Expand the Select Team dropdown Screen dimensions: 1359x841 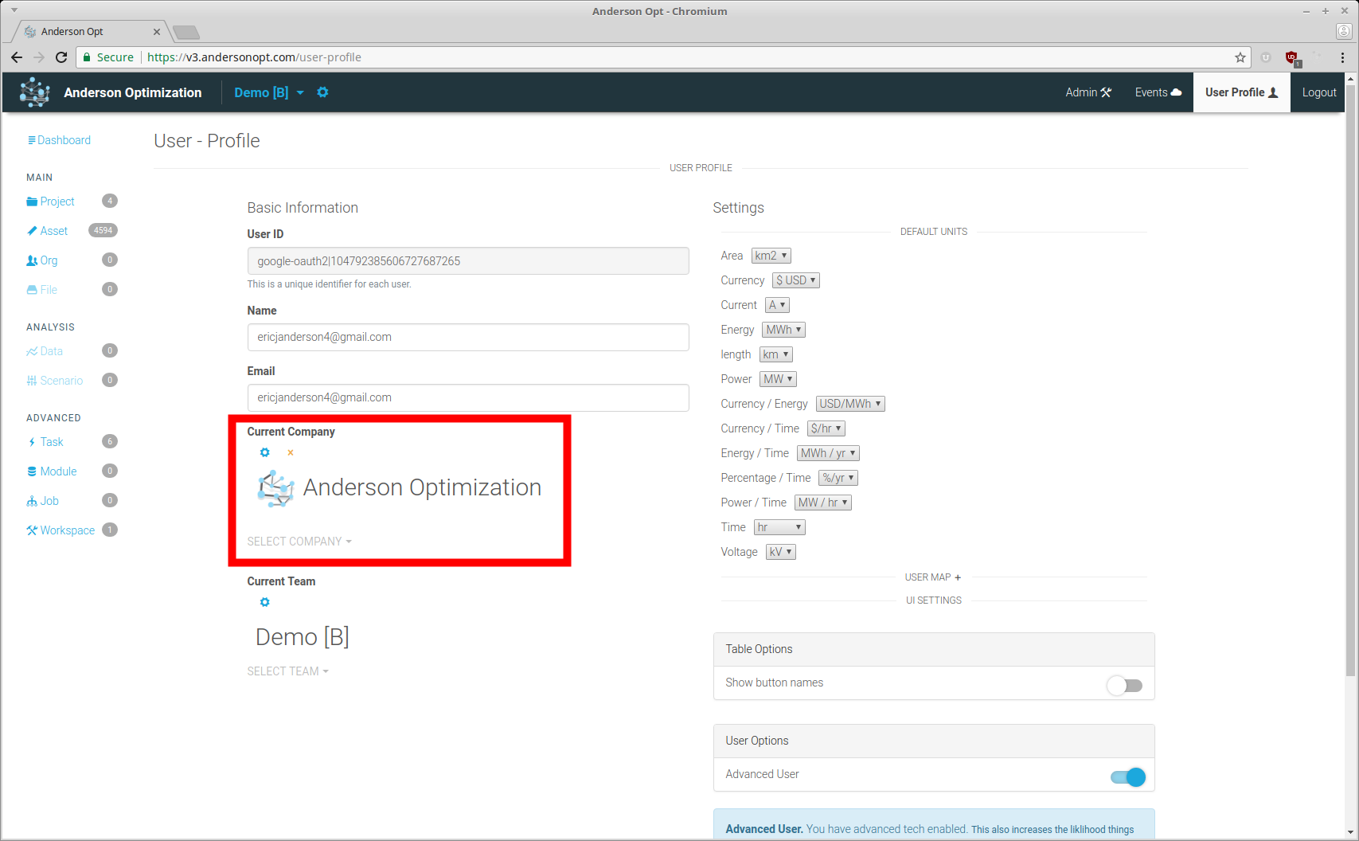point(287,671)
